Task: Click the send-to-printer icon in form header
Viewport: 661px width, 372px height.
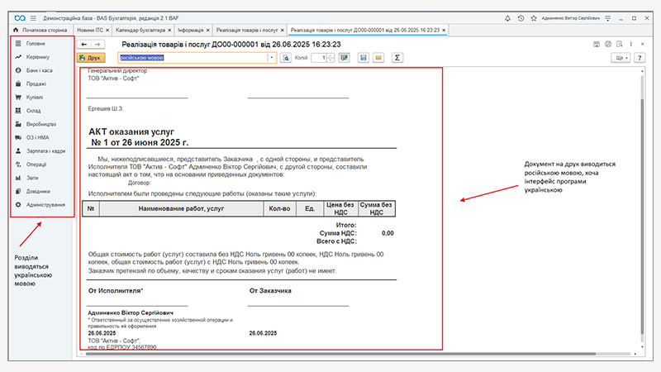Action: pyautogui.click(x=596, y=45)
